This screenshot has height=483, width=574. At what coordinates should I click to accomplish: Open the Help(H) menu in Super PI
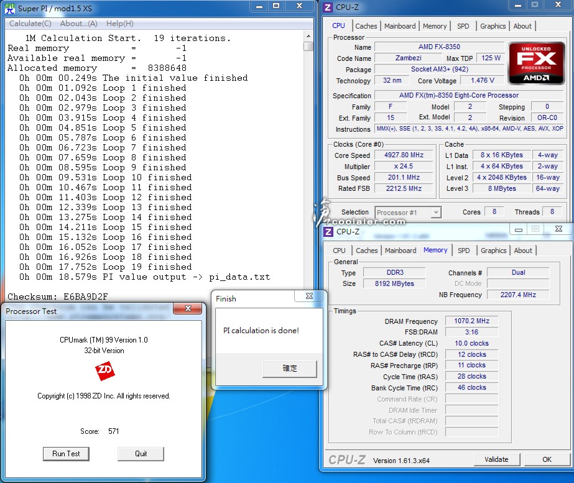point(119,24)
